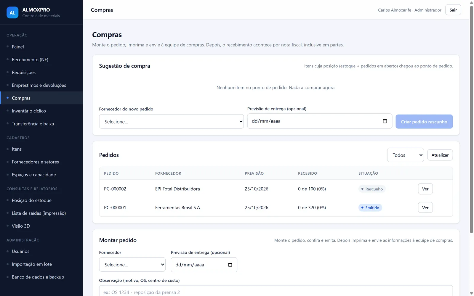Click EPI Total Distribuidora cell
This screenshot has height=296, width=474.
tap(177, 189)
